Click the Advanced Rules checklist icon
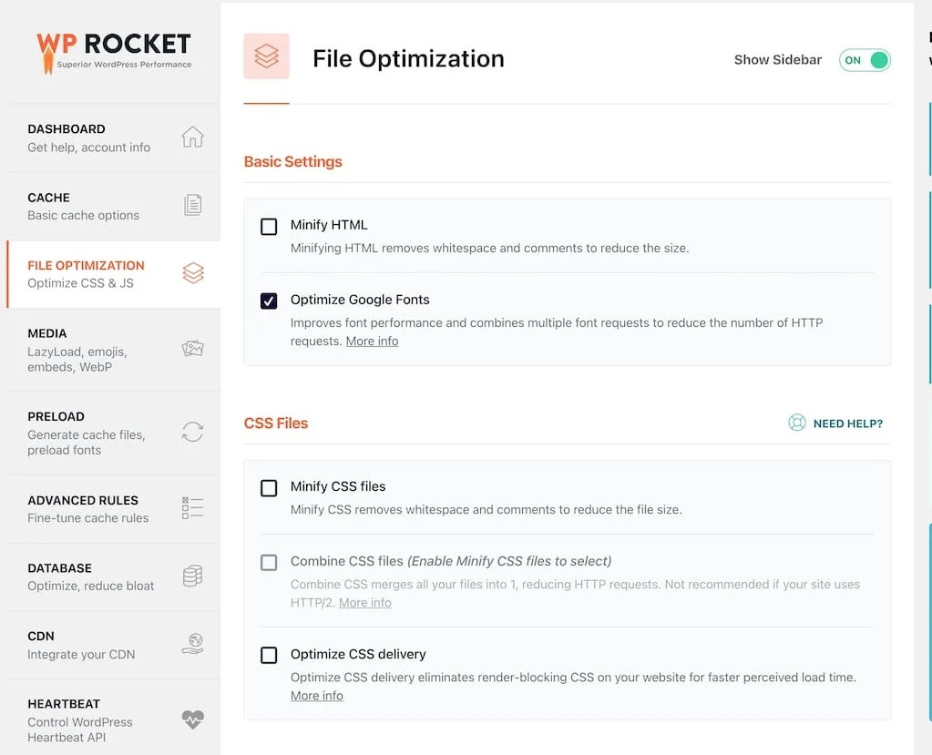The image size is (932, 755). tap(192, 508)
